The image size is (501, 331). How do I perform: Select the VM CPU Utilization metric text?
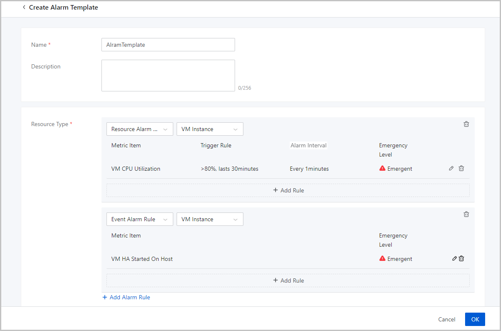point(136,169)
